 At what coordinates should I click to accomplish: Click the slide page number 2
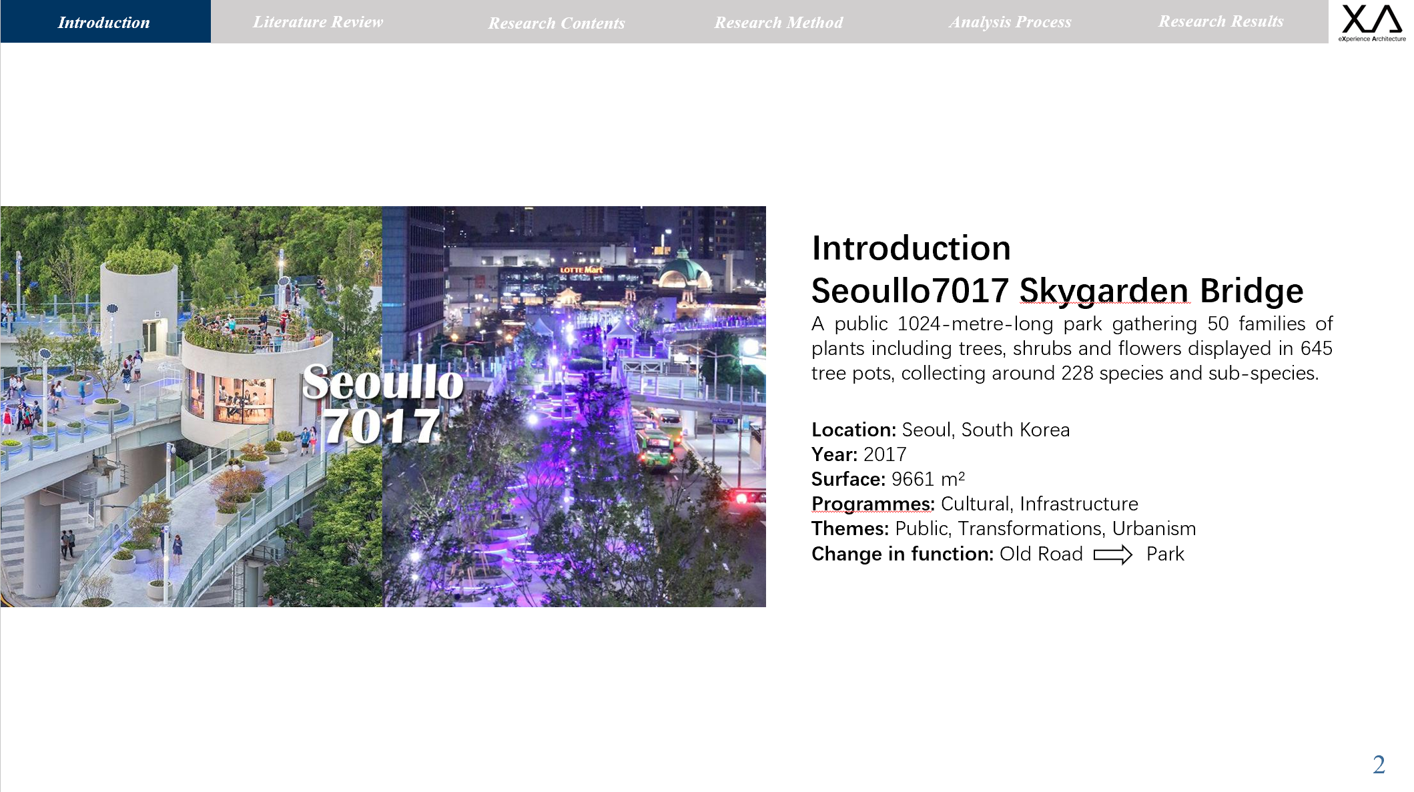pos(1378,765)
